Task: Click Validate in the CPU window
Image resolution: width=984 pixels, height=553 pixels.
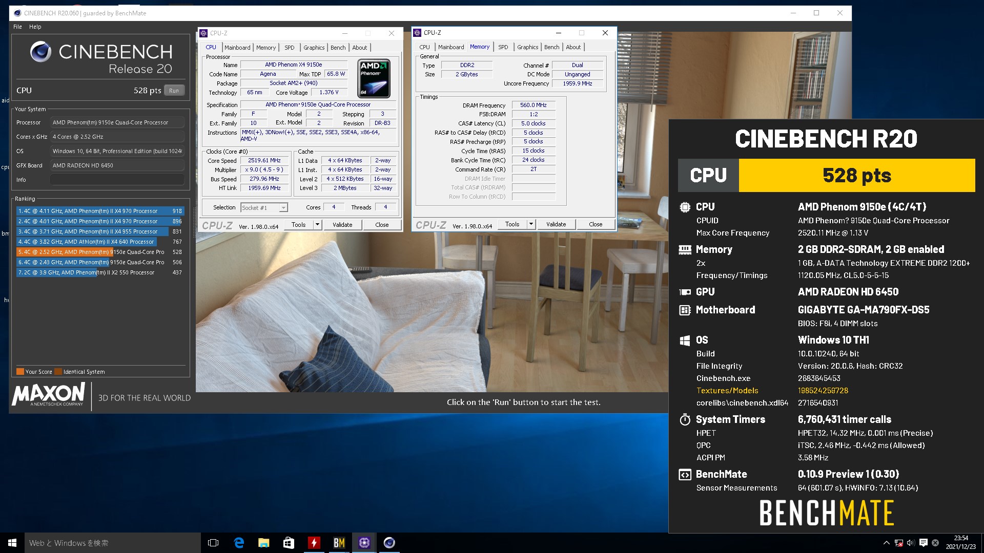Action: 342,225
